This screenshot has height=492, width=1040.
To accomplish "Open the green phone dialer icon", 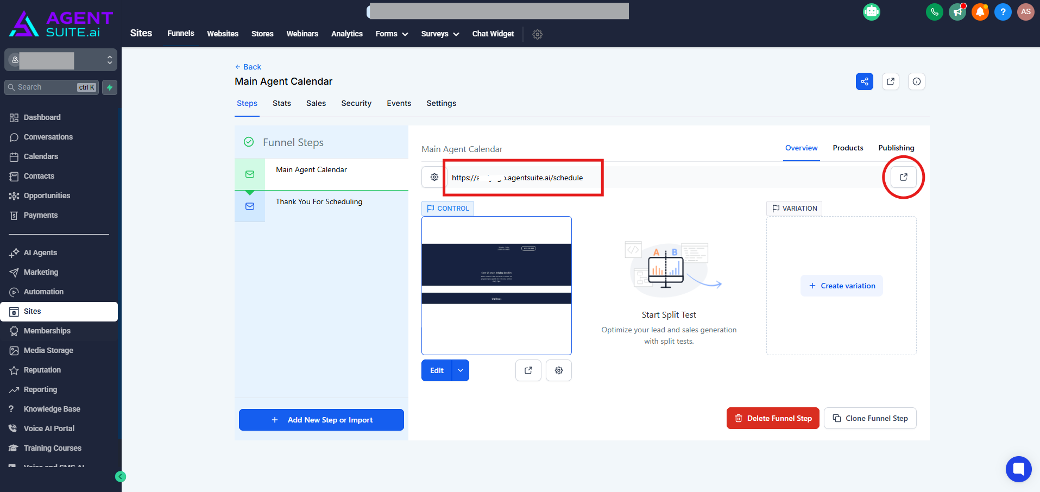I will 935,11.
